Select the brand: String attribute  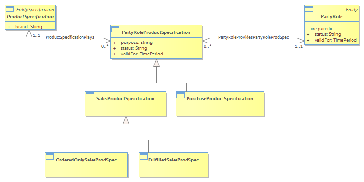(29, 27)
